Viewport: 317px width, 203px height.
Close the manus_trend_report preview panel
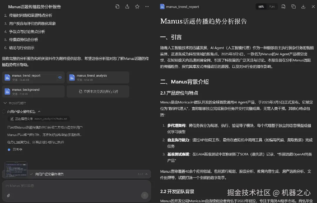(x=313, y=6)
